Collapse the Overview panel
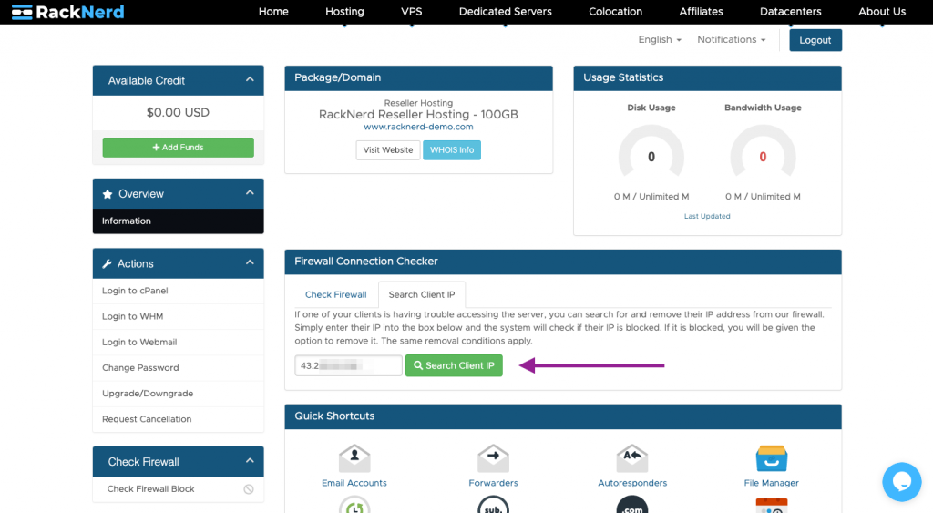 [250, 193]
